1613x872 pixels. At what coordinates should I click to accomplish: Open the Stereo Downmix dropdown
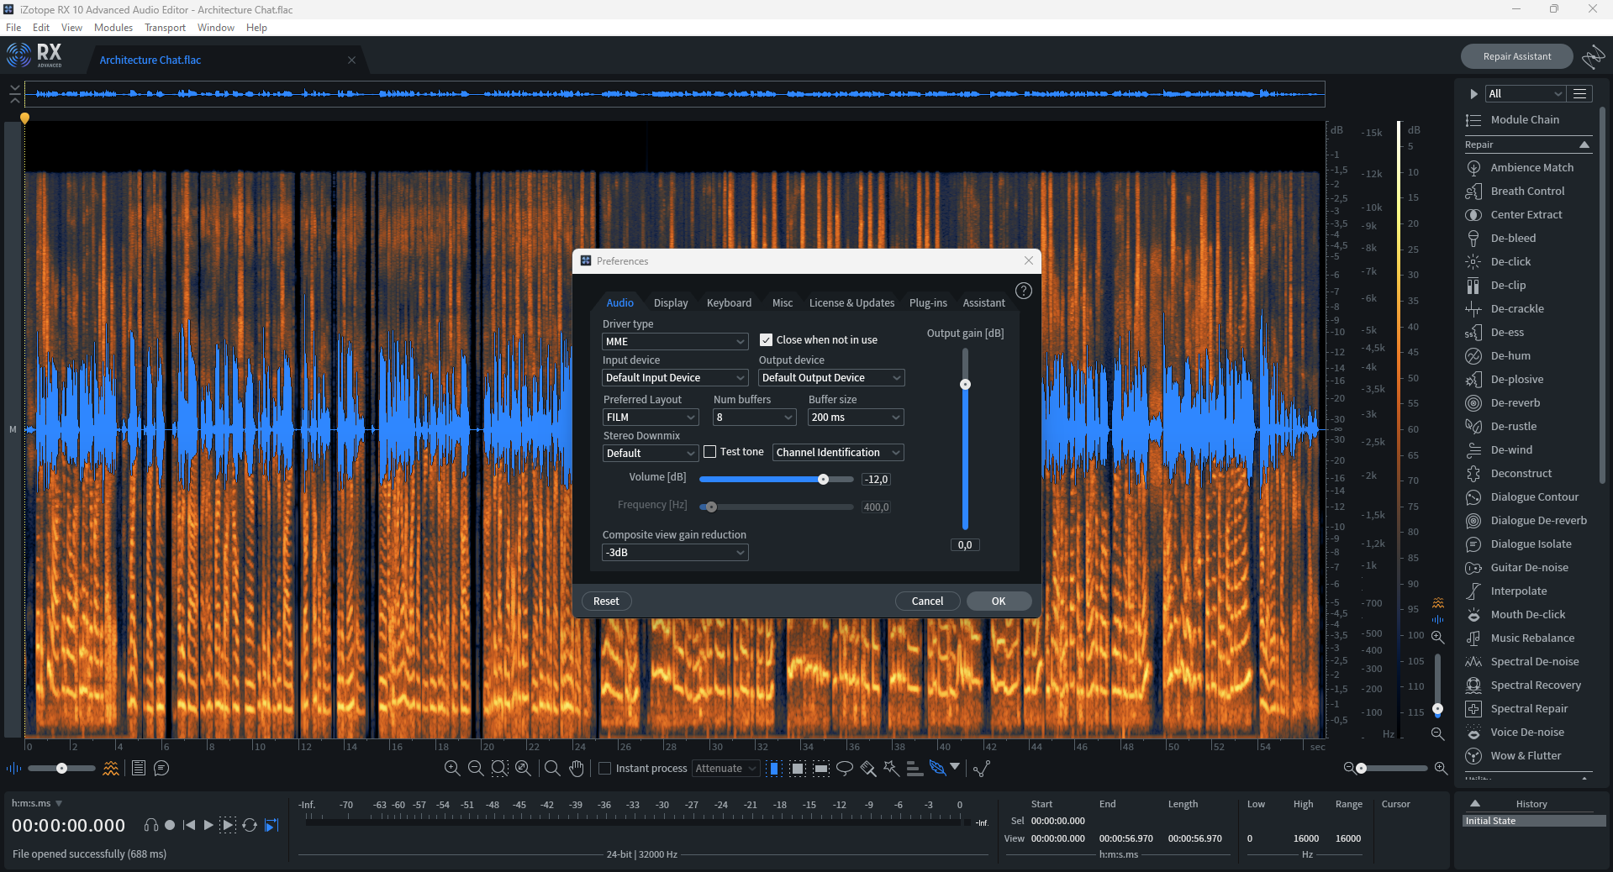tap(651, 454)
